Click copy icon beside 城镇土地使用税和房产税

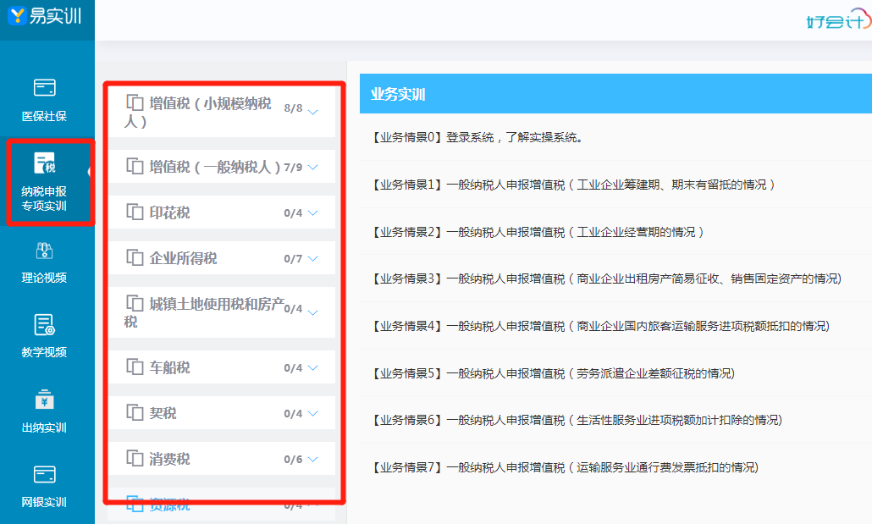click(135, 303)
